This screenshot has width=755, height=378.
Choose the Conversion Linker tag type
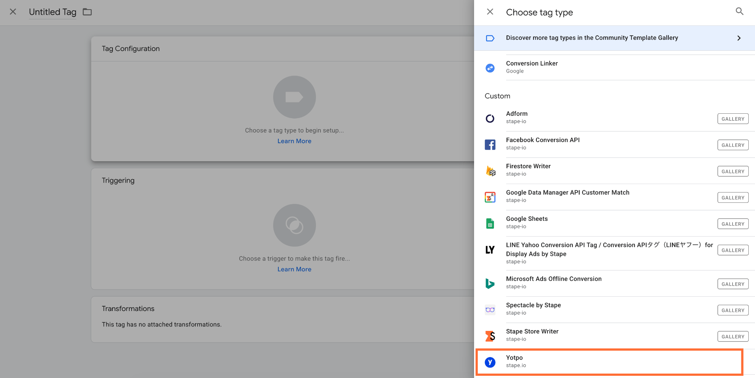tap(614, 67)
